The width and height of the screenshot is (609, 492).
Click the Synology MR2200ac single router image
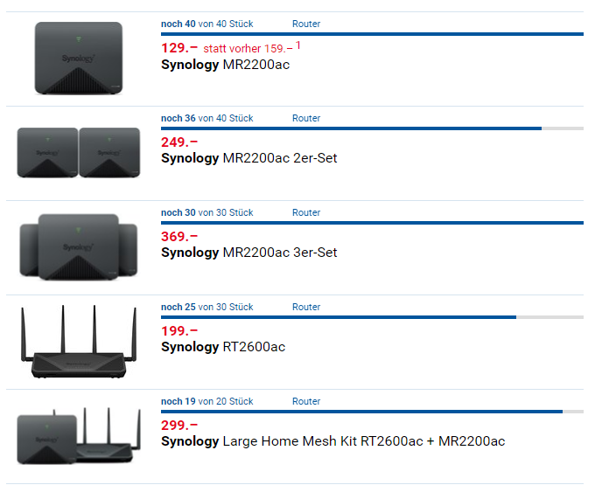click(79, 59)
